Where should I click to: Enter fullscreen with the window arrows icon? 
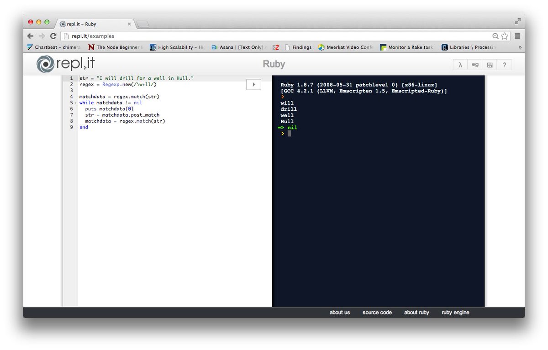pos(517,21)
